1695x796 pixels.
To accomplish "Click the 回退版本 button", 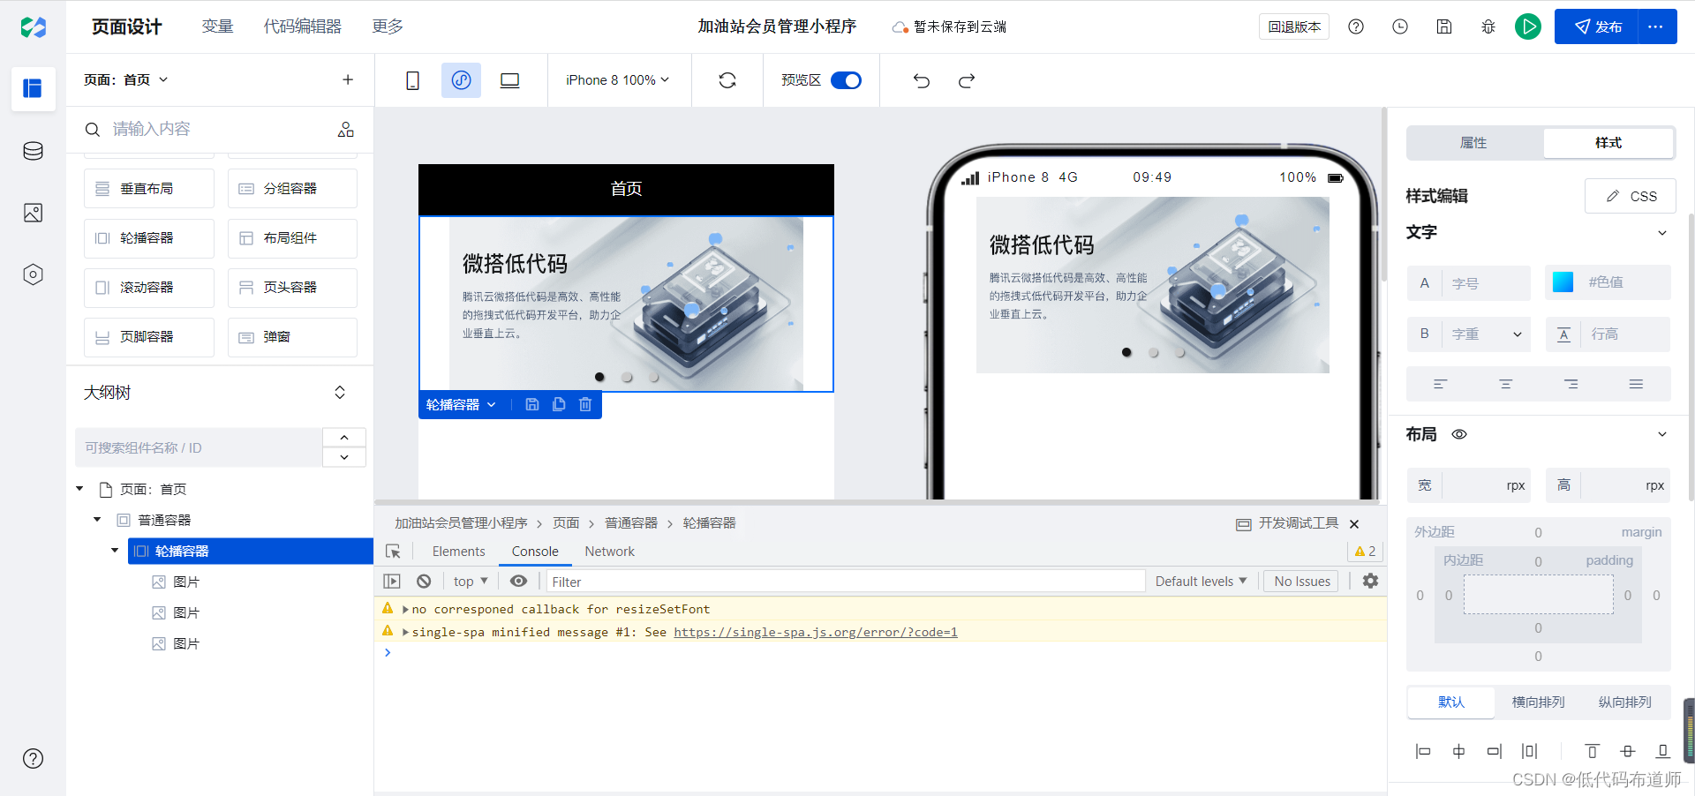I will pyautogui.click(x=1294, y=26).
